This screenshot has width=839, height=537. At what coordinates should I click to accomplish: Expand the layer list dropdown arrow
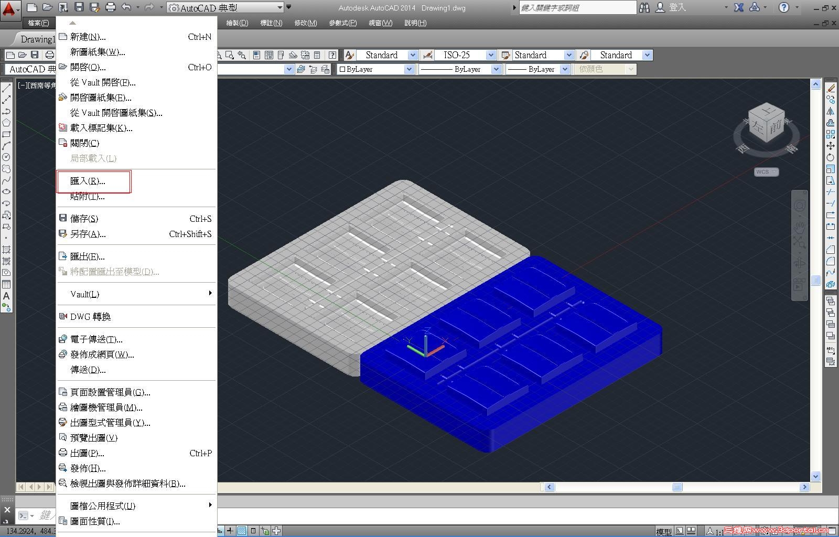coord(289,69)
